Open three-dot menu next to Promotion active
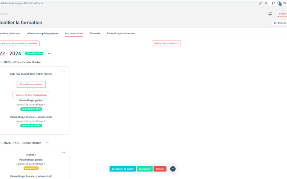The height and width of the screenshot is (179, 287). coord(49,54)
